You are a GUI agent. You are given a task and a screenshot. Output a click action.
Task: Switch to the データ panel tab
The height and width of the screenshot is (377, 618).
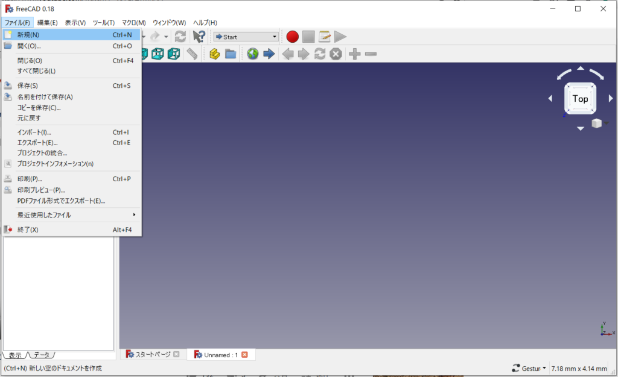pyautogui.click(x=42, y=355)
